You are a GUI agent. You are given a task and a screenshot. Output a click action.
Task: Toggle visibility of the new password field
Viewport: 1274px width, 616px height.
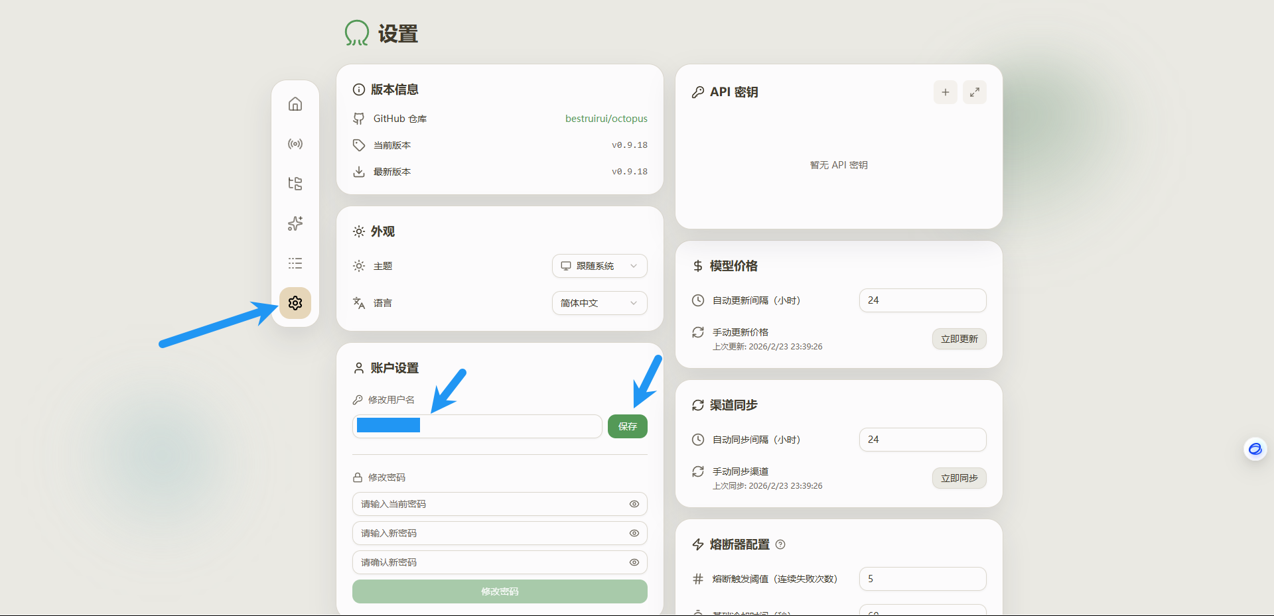634,533
